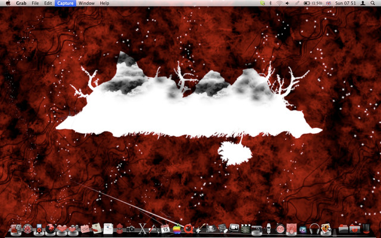381x238 pixels.
Task: Launch the silver X icon in Dock
Action: pos(142,228)
